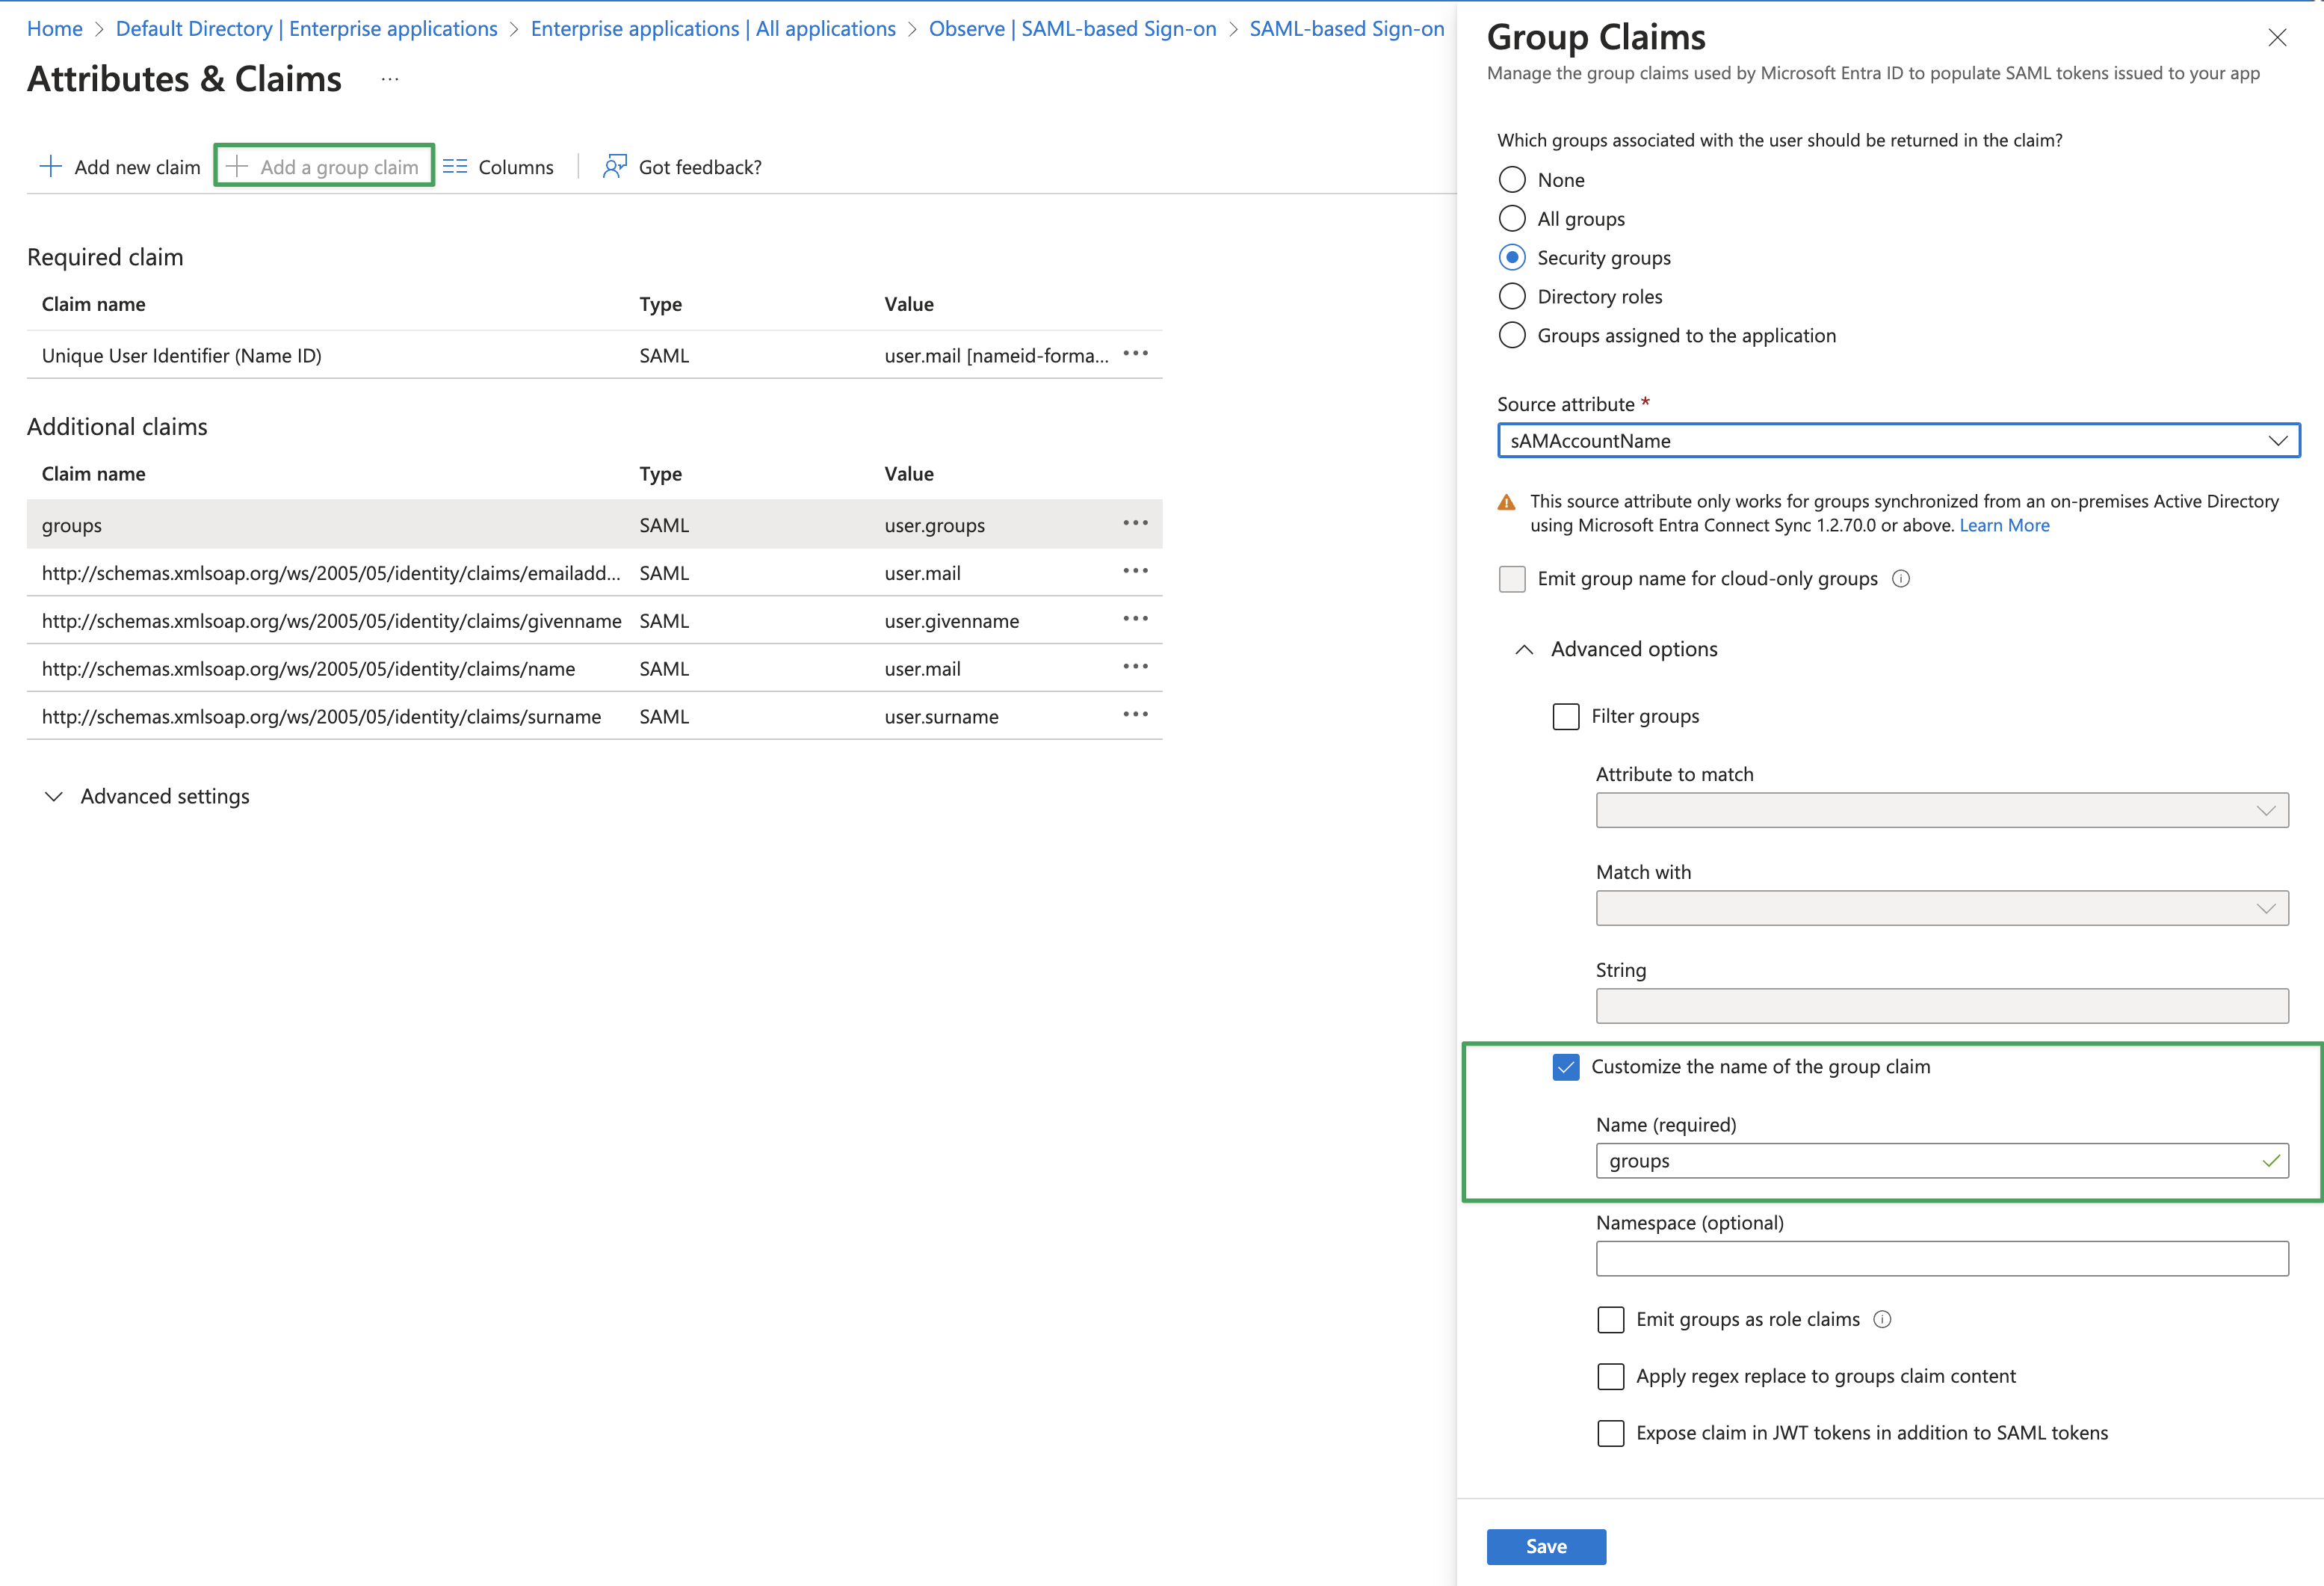Screen dimensions: 2324x1586
Task: Open the three-dots menu for the groups claim
Action: (1135, 523)
